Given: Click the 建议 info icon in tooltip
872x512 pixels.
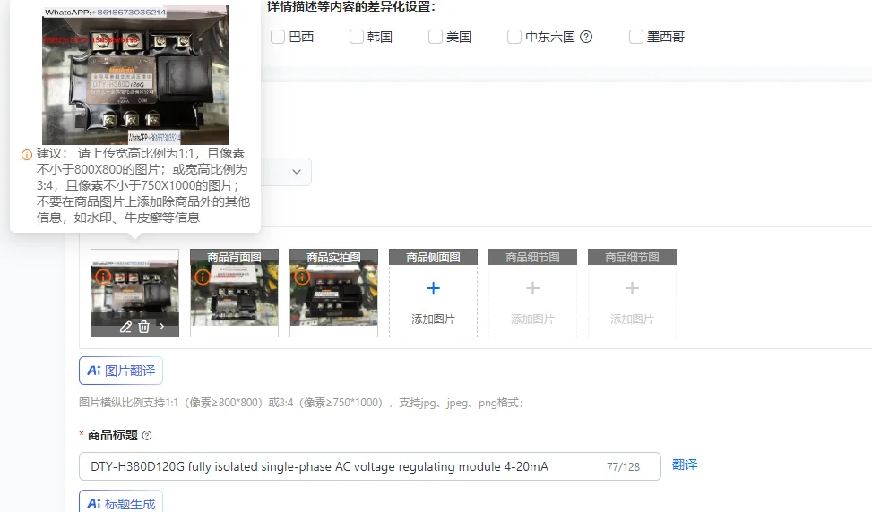Looking at the screenshot, I should (27, 155).
